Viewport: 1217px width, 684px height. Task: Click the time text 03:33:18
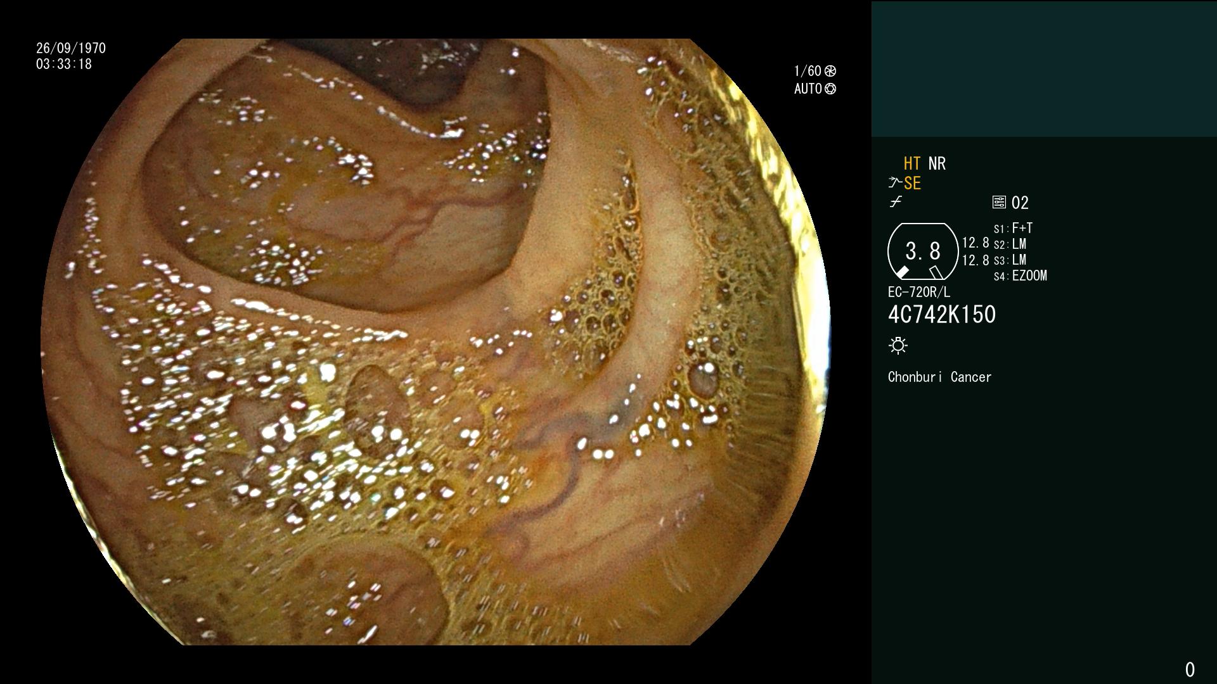(64, 64)
